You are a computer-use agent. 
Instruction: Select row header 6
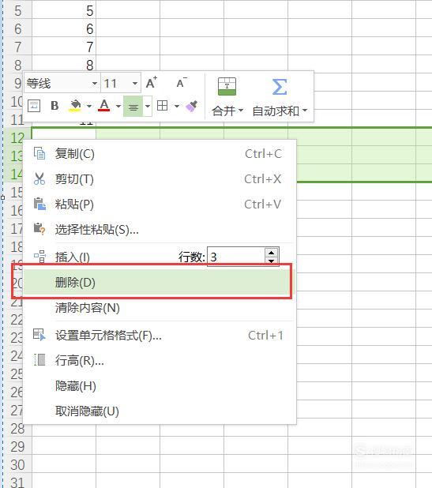[x=18, y=29]
